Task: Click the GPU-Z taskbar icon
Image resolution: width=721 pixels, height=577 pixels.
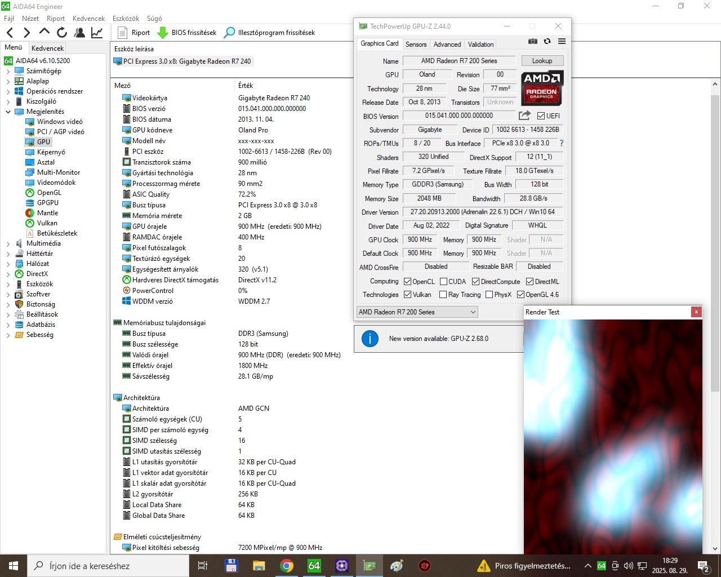Action: click(370, 566)
